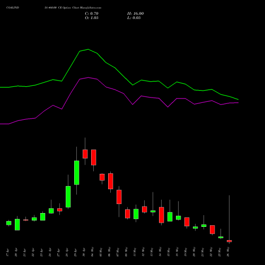Click the red candle for 22 May
This screenshot has width=265, height=265.
[x=213, y=229]
